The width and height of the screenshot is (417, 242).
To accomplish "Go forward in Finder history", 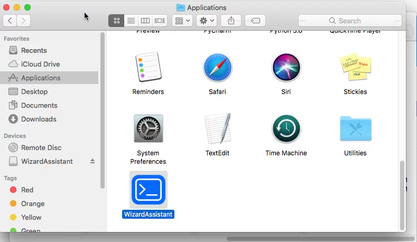I will coord(23,21).
